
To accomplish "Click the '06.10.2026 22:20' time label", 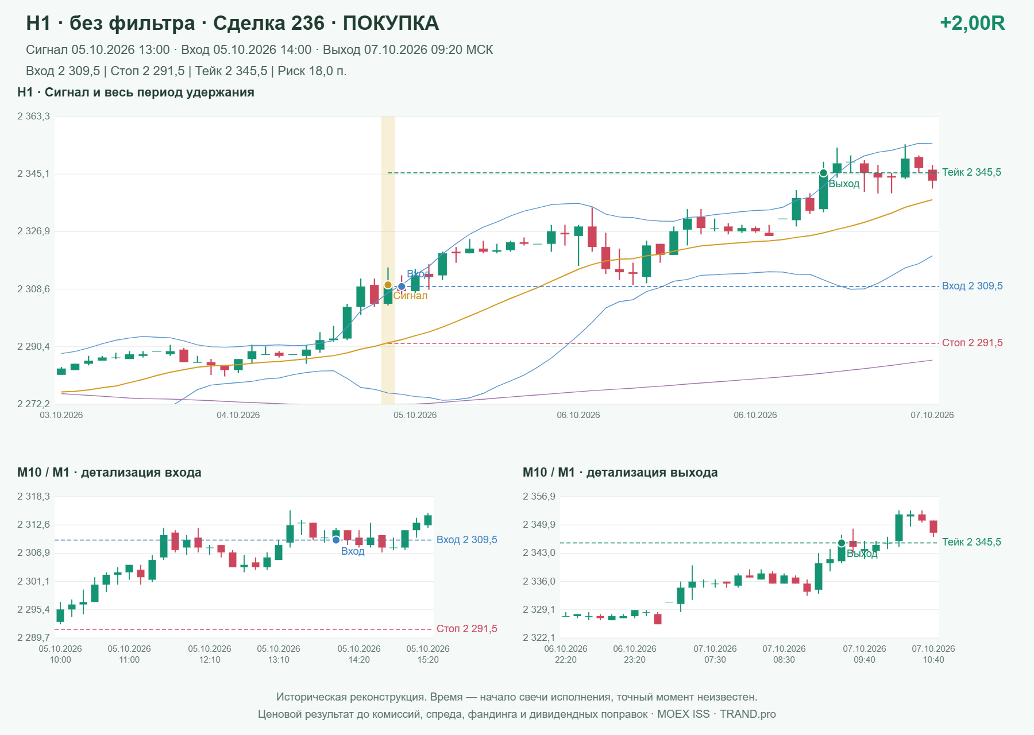I will coord(566,654).
